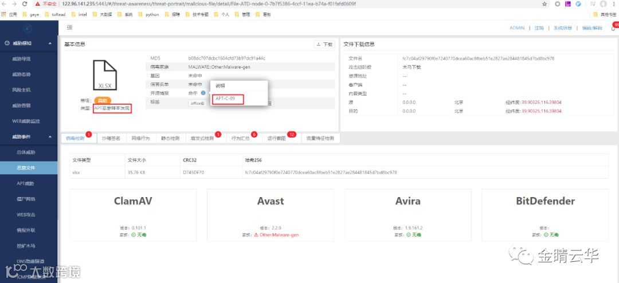Open 总体威胁 in the sidebar

click(26, 152)
